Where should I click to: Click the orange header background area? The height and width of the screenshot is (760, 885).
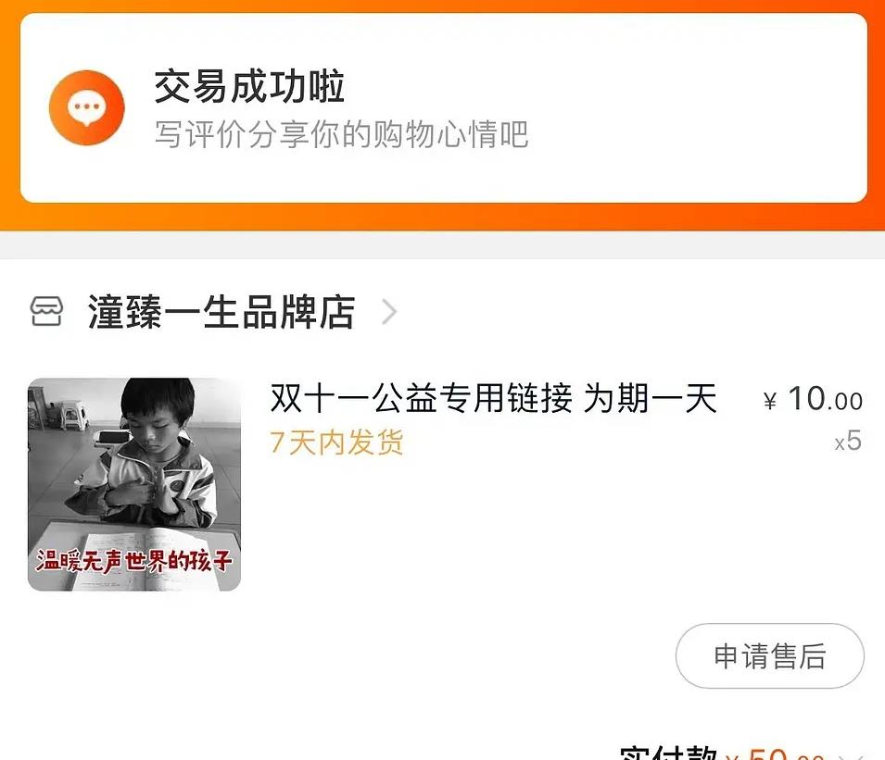(443, 217)
